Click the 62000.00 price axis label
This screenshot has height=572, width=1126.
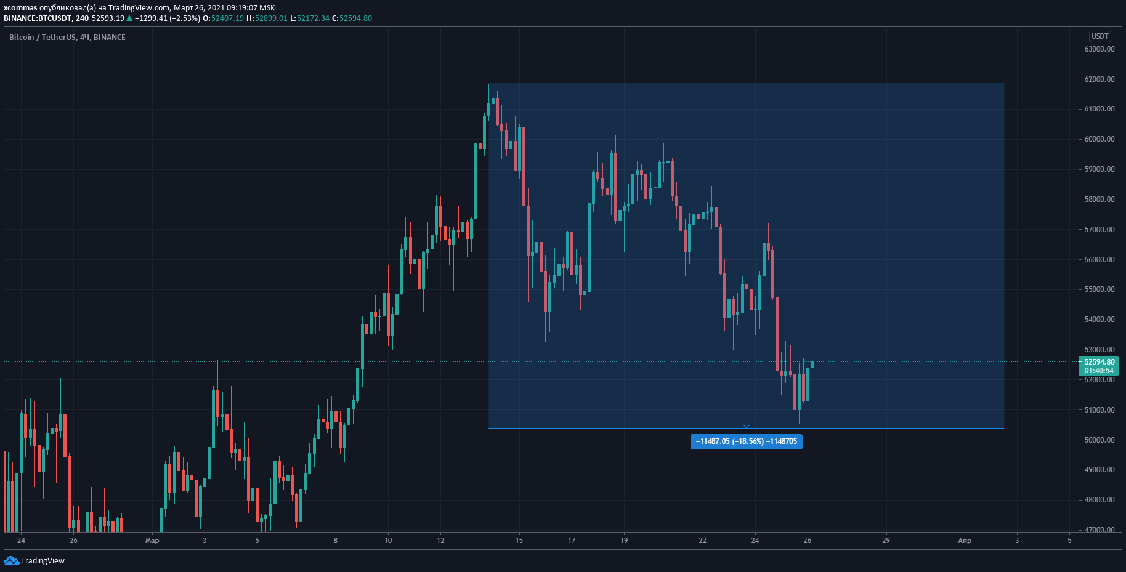point(1100,79)
